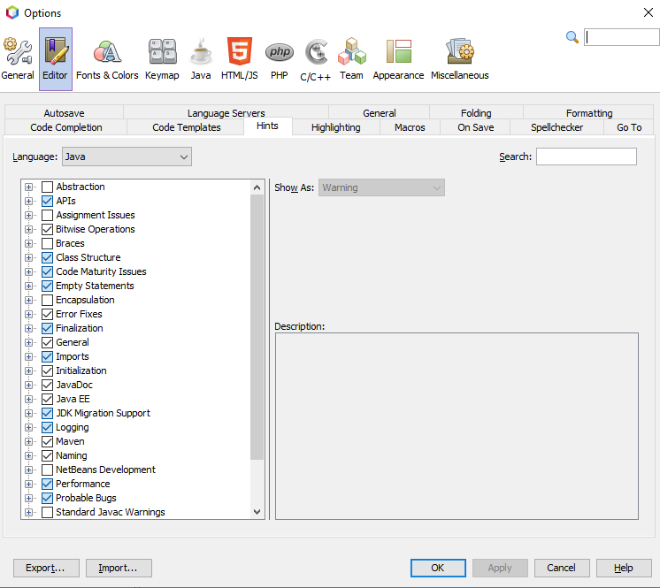Open the Keymap settings category

tap(162, 58)
